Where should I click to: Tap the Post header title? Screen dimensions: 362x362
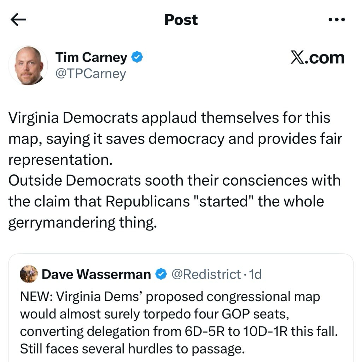[181, 20]
